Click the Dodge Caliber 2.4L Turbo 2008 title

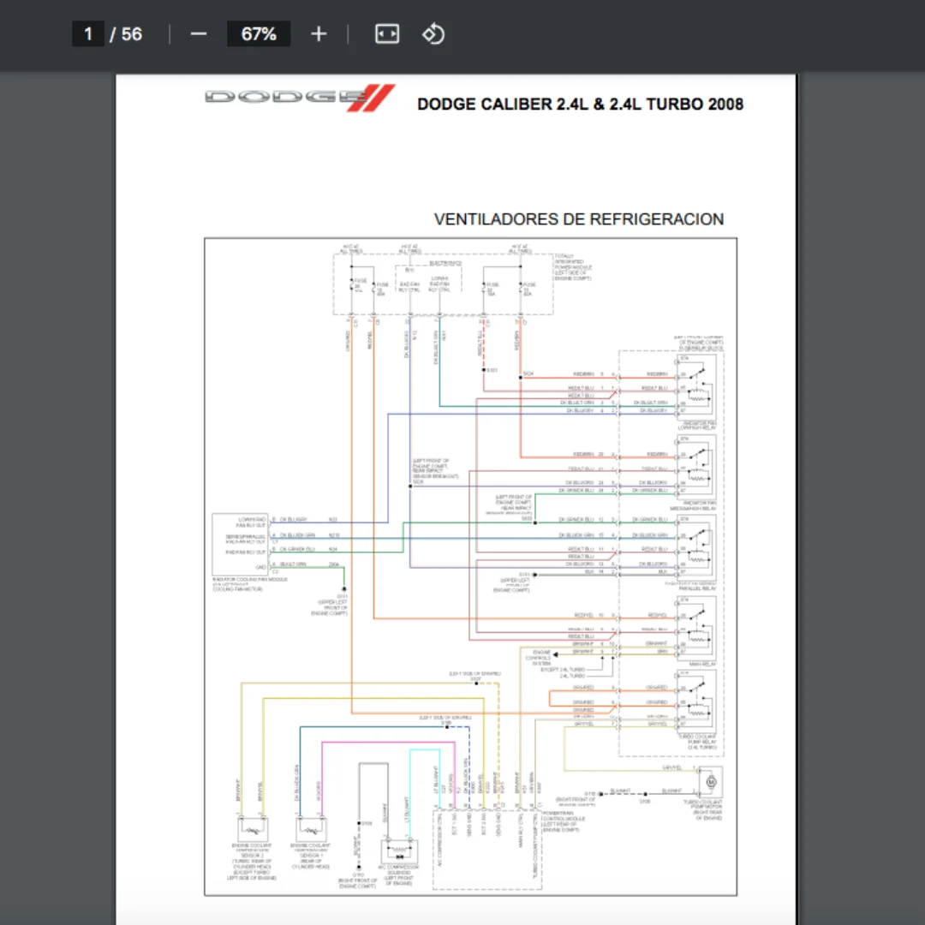(580, 104)
